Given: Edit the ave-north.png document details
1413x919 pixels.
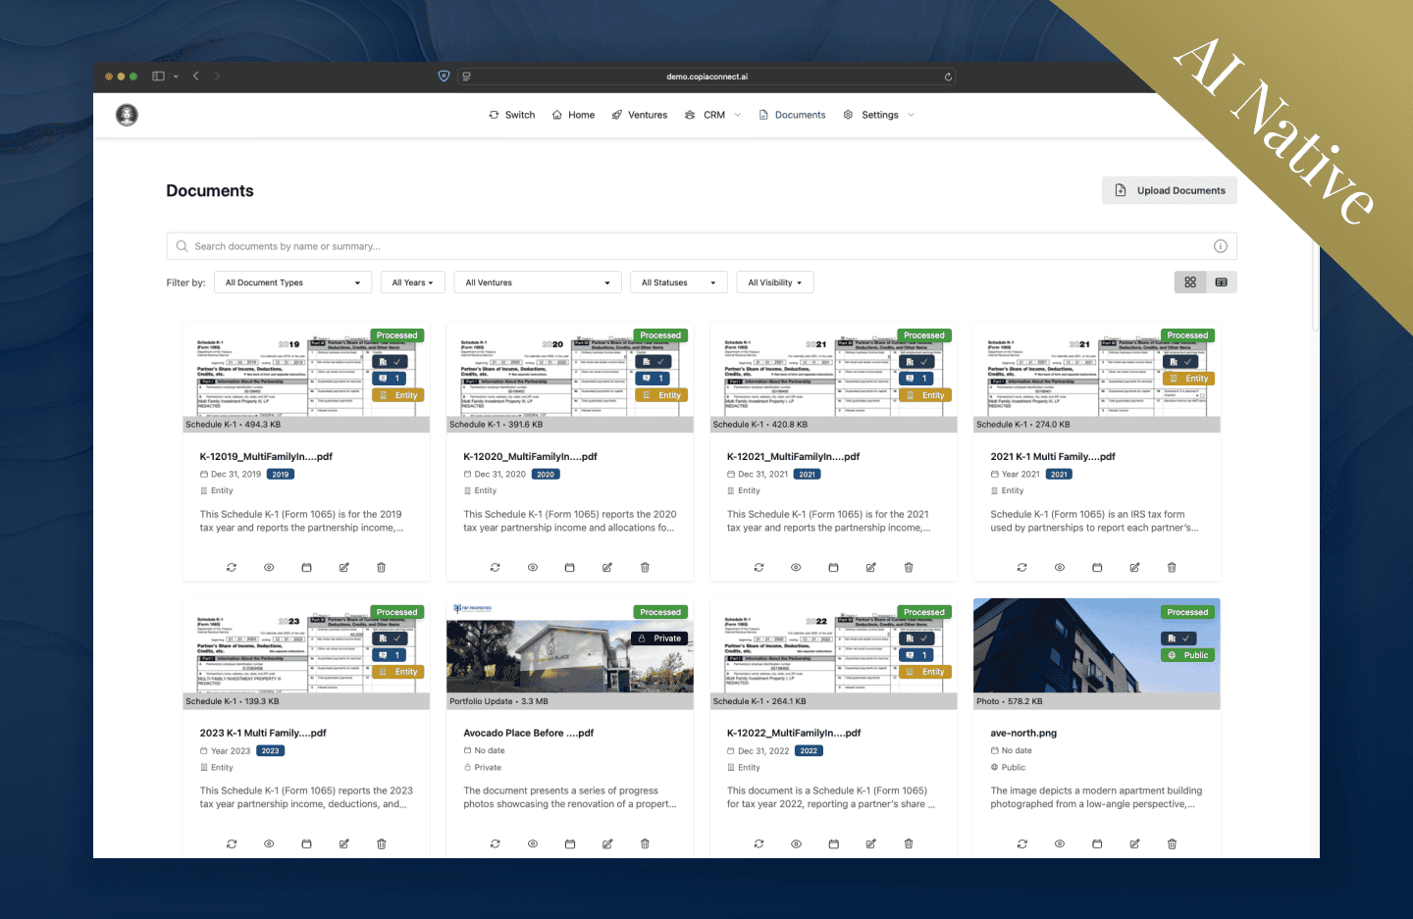Looking at the screenshot, I should point(1134,843).
